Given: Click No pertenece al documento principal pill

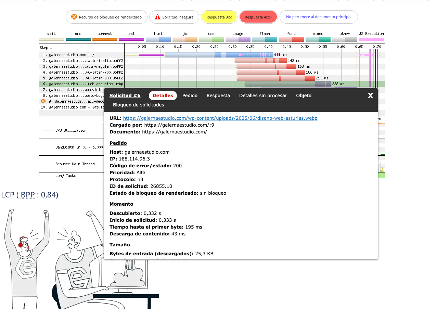Looking at the screenshot, I should click(319, 17).
